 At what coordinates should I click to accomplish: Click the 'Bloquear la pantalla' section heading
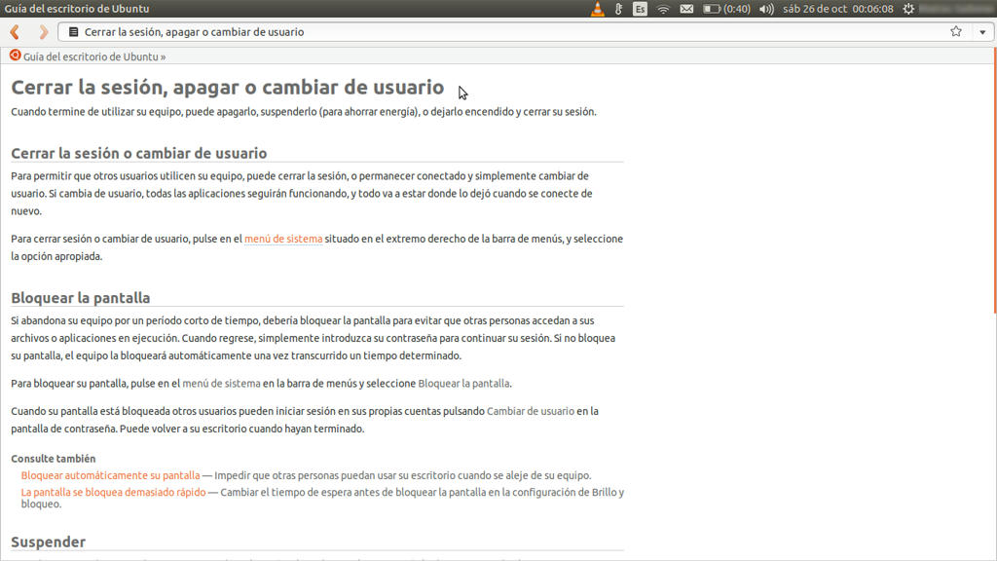pyautogui.click(x=81, y=298)
